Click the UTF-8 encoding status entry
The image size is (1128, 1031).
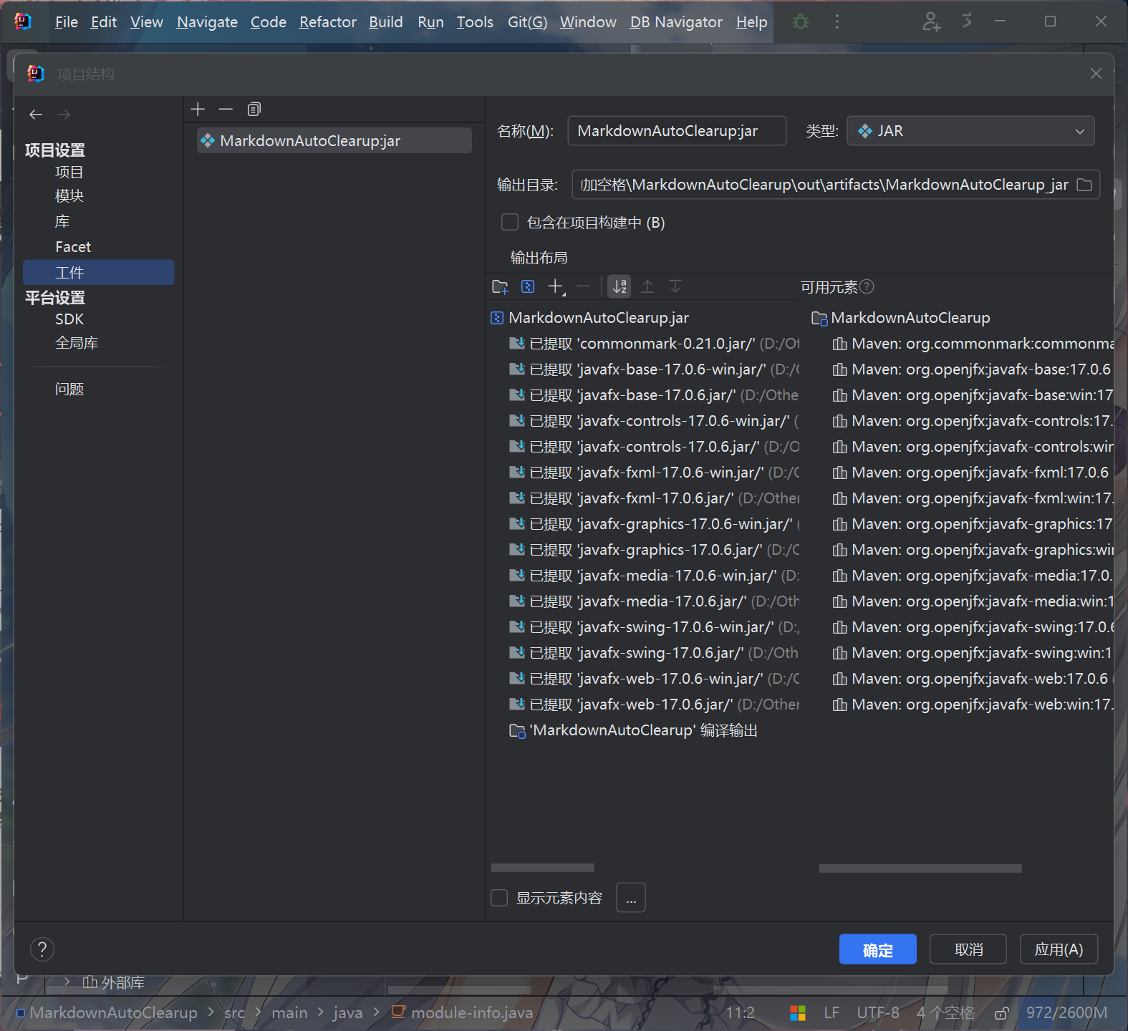(877, 1012)
